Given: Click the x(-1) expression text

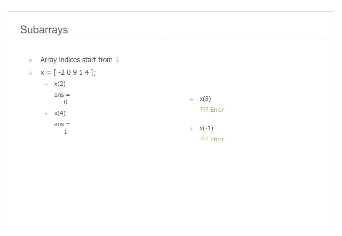Looking at the screenshot, I should [x=206, y=128].
